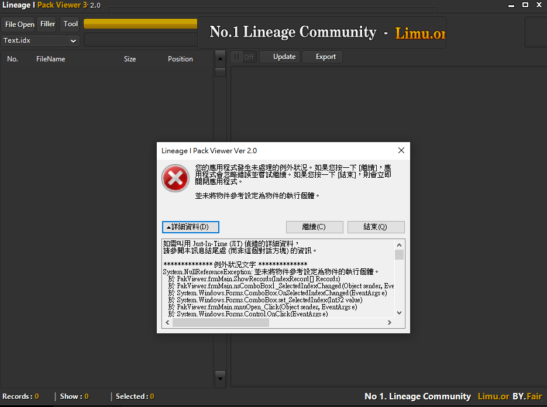Maximize the Pack Viewer window
547x407 pixels.
click(525, 5)
